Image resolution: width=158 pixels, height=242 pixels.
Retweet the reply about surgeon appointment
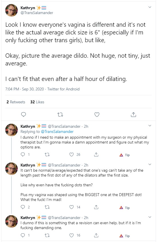47,154
